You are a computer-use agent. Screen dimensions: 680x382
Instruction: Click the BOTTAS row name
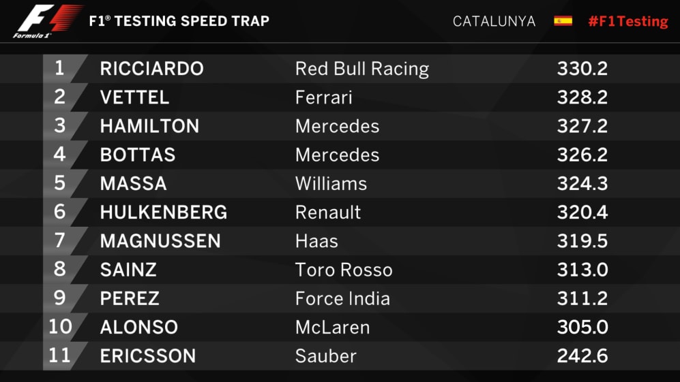(x=138, y=155)
